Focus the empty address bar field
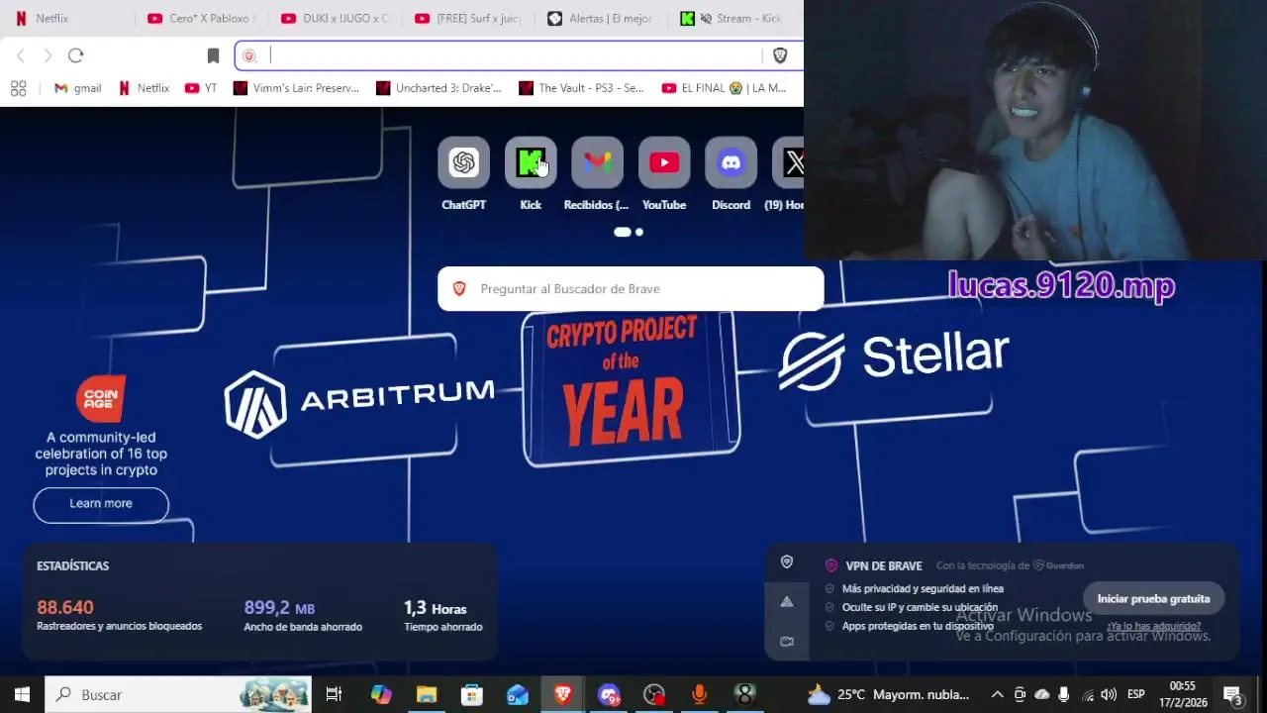The width and height of the screenshot is (1267, 713). pos(513,55)
